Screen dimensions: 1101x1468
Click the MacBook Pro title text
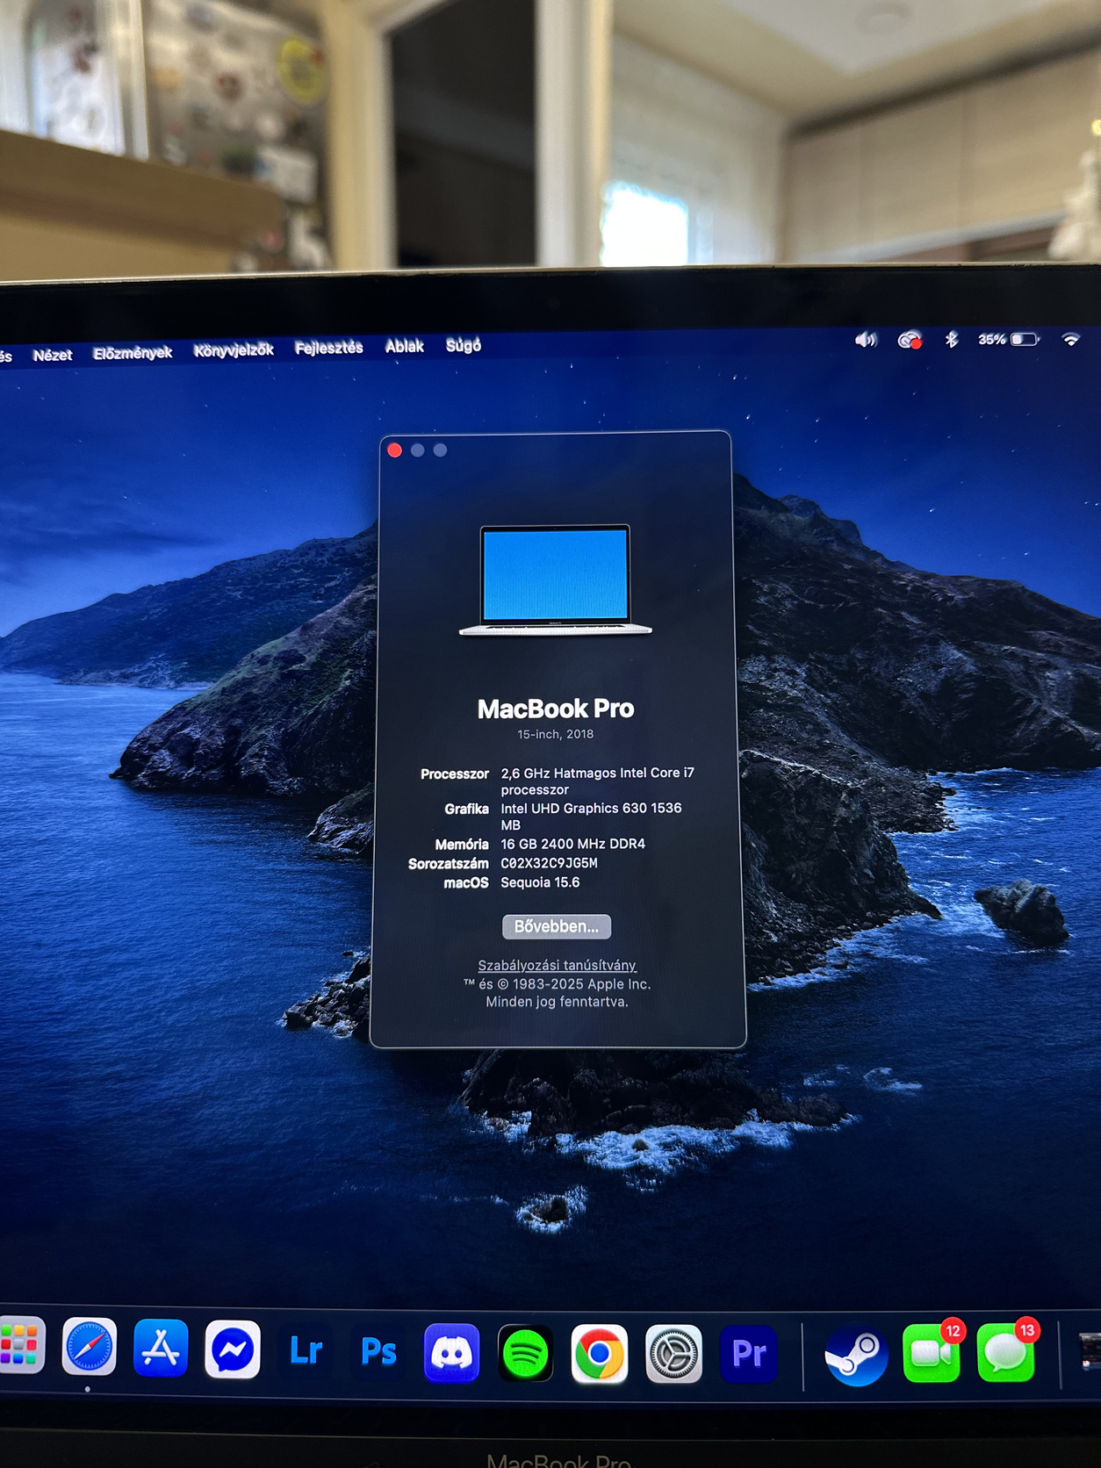(x=556, y=709)
